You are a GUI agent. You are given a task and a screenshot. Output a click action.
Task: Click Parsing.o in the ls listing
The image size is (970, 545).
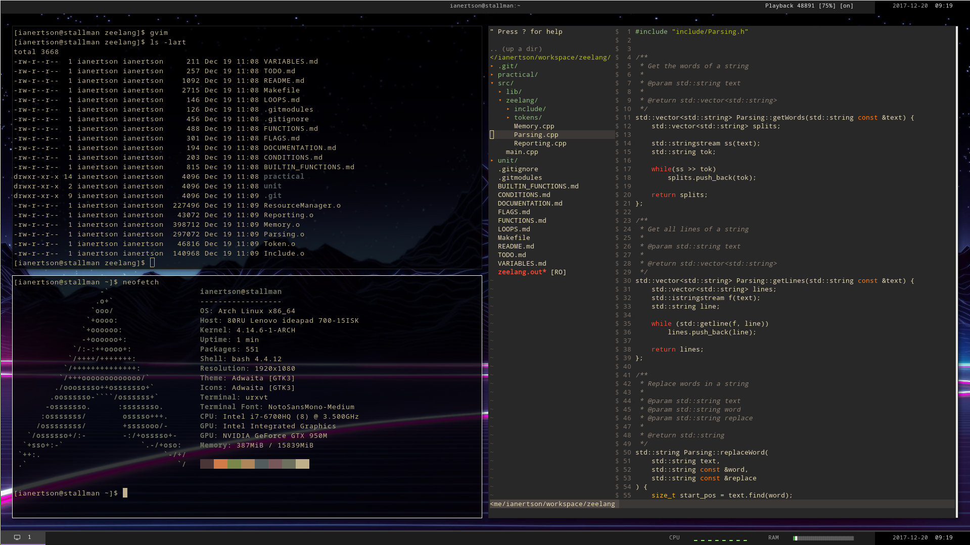click(x=284, y=234)
